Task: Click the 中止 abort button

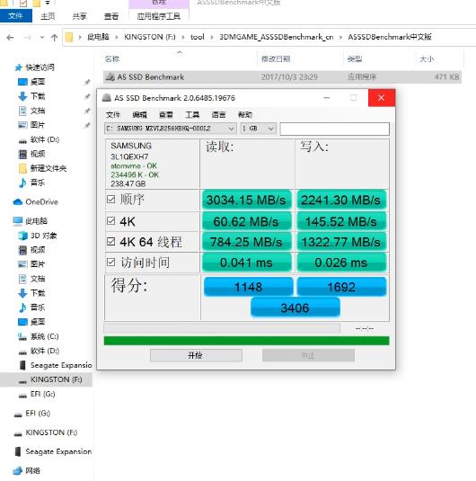Action: click(x=308, y=355)
